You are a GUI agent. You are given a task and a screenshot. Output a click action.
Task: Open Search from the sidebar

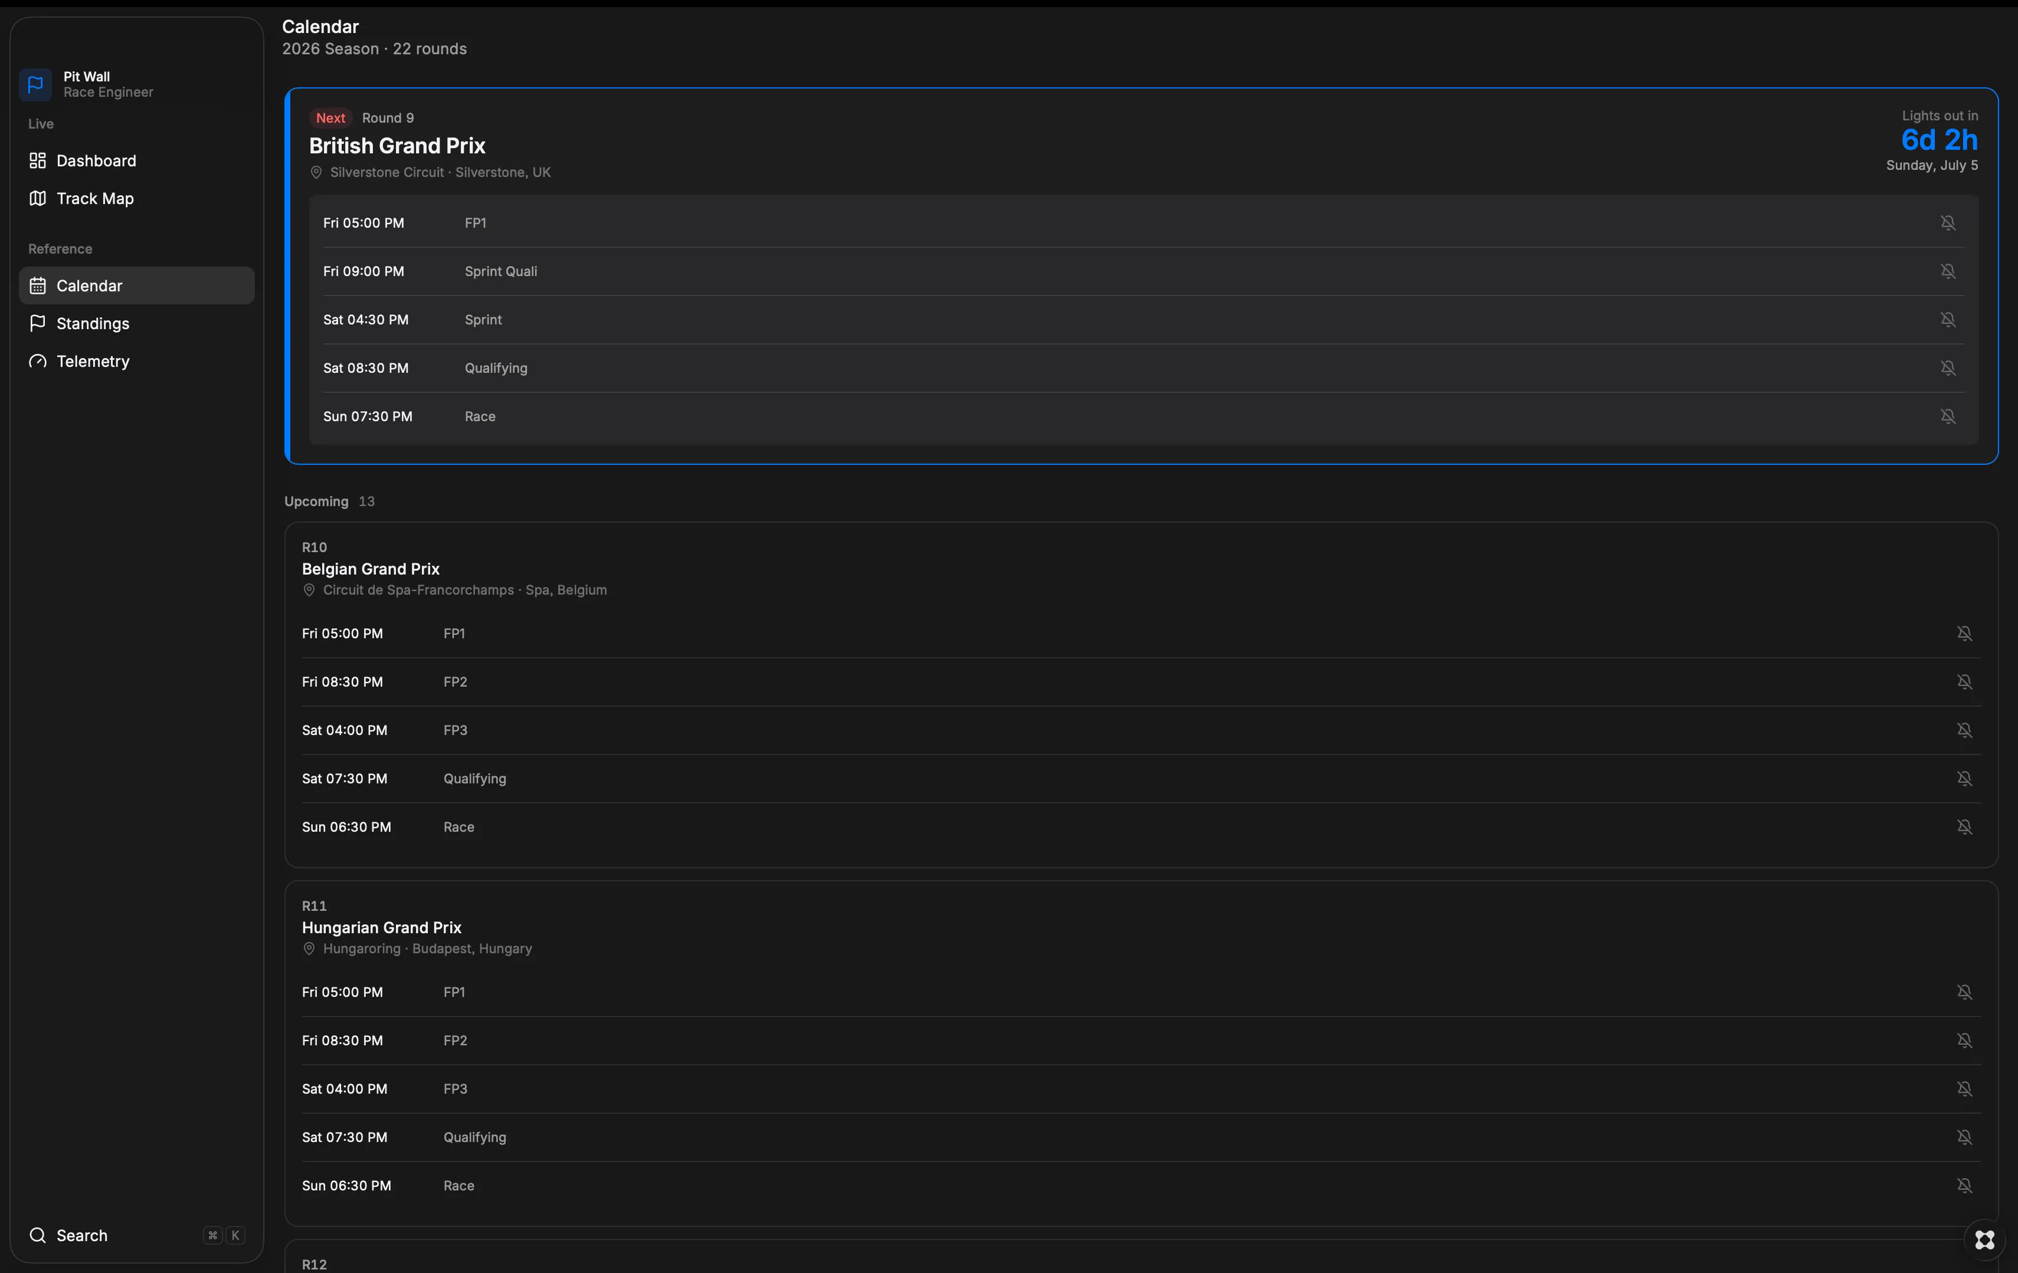point(137,1235)
